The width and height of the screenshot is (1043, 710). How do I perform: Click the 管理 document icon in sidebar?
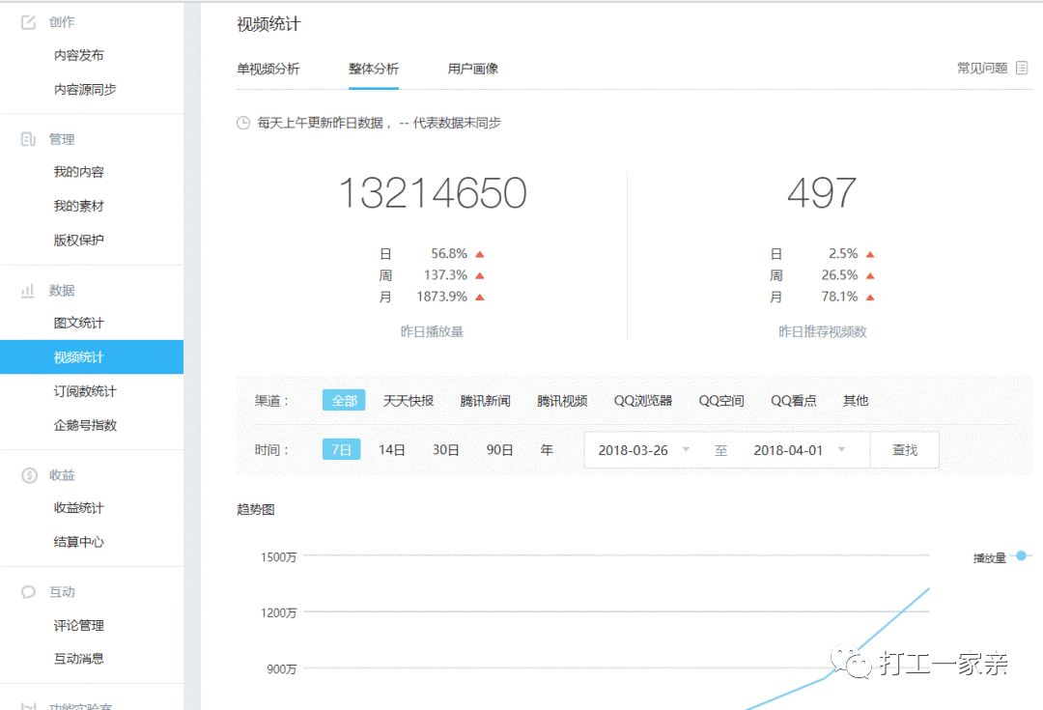pyautogui.click(x=29, y=138)
